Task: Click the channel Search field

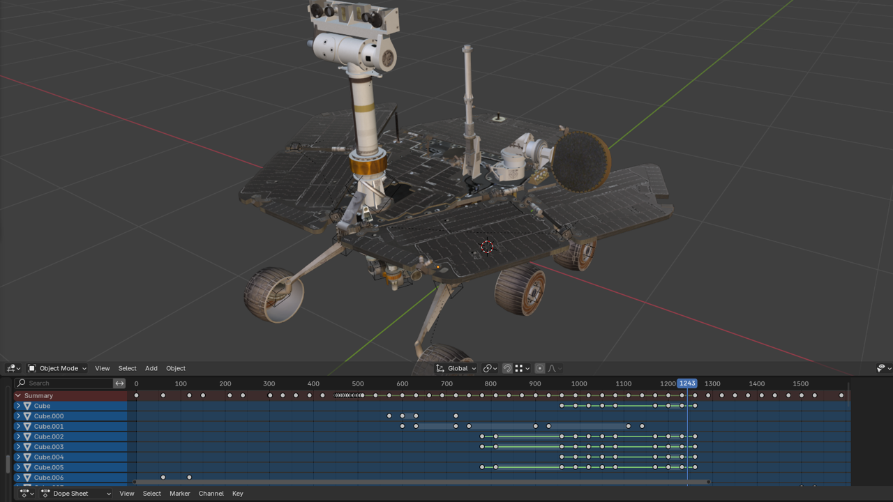Action: [x=68, y=383]
